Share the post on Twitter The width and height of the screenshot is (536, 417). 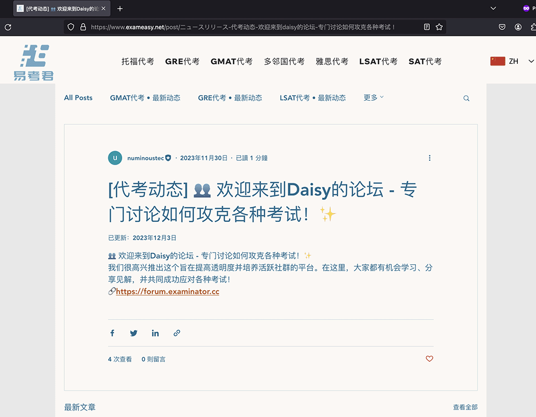[x=133, y=333]
